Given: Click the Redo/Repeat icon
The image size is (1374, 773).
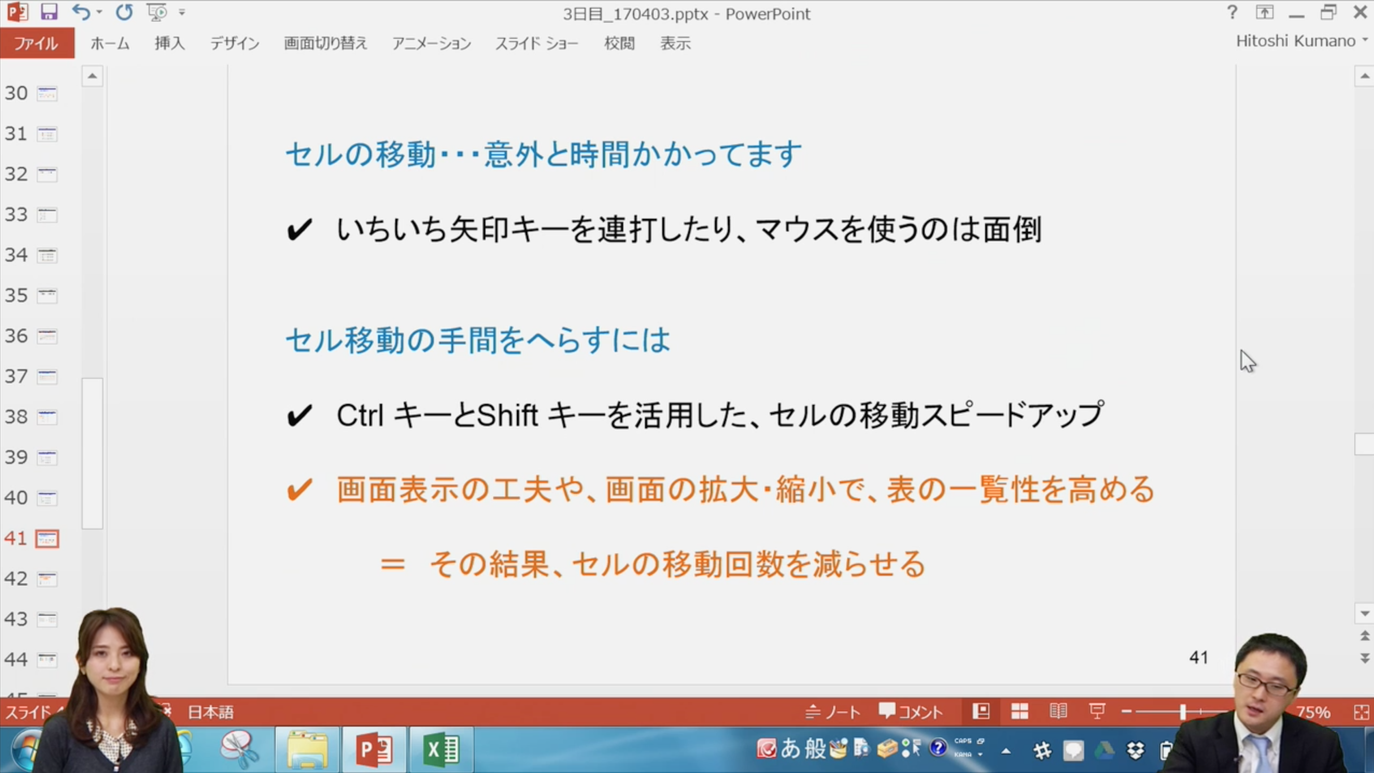Looking at the screenshot, I should point(124,12).
